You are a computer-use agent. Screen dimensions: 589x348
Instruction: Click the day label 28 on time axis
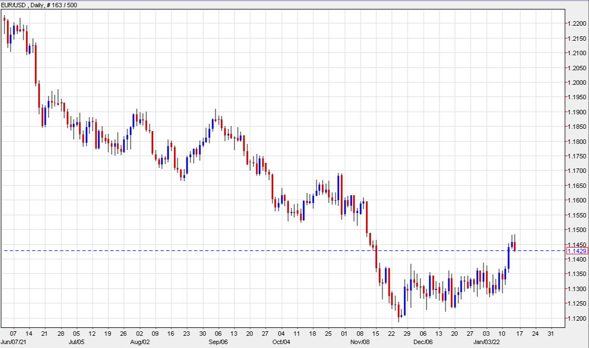(60, 333)
